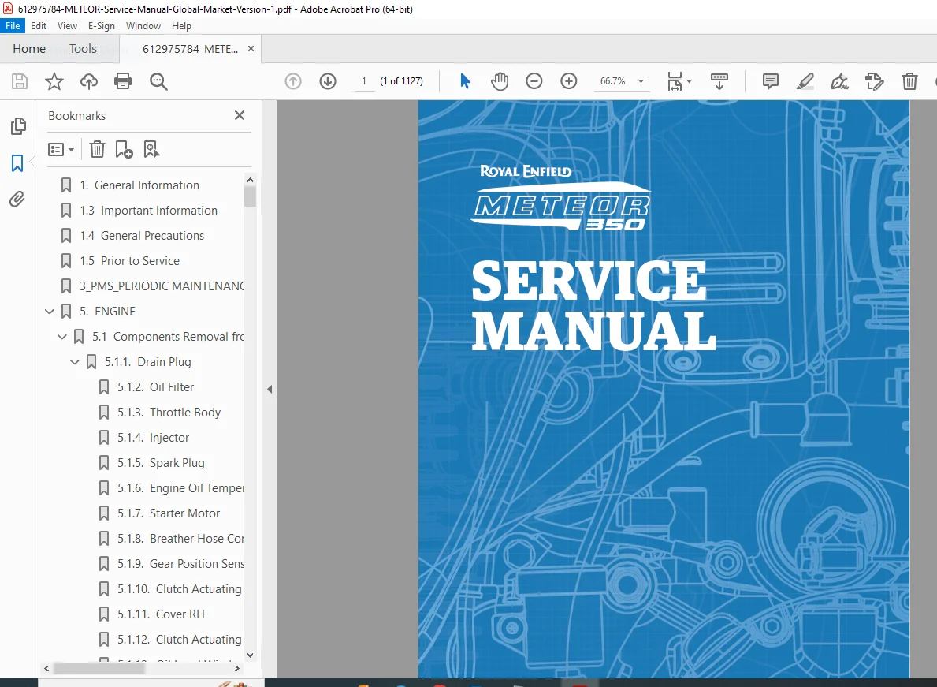Open zoom level dropdown arrow
The width and height of the screenshot is (937, 687).
pyautogui.click(x=641, y=81)
